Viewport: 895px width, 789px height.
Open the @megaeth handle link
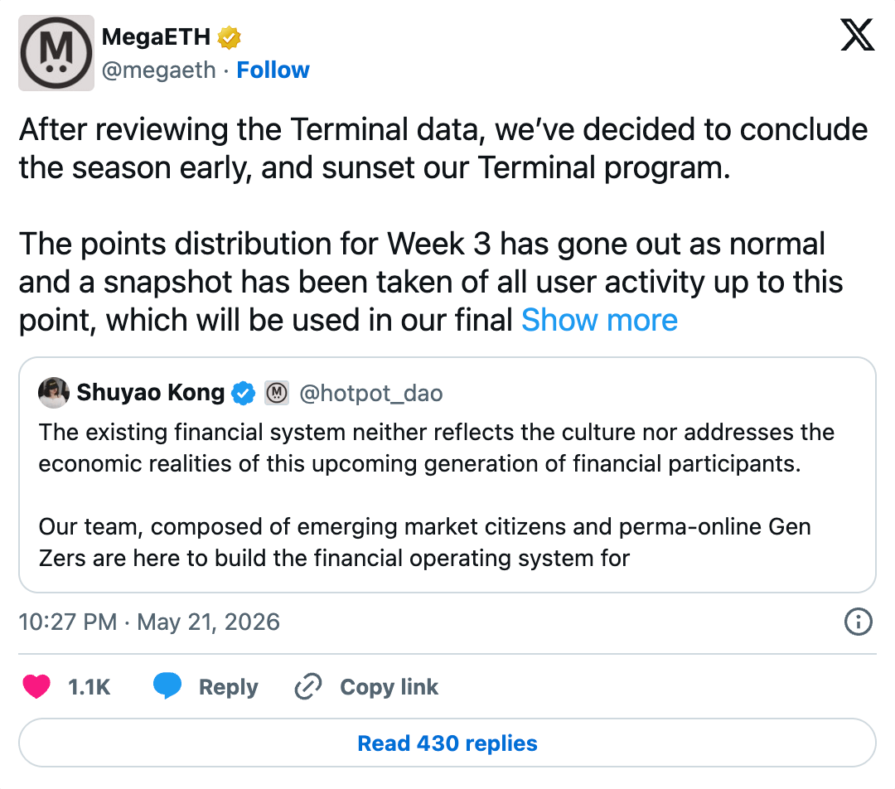[x=158, y=70]
